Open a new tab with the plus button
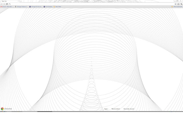The image size is (183, 114). [21, 1]
